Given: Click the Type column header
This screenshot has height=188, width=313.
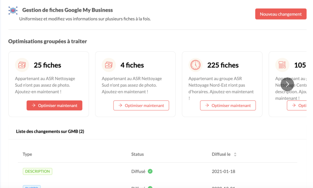Looking at the screenshot, I should pyautogui.click(x=27, y=154).
